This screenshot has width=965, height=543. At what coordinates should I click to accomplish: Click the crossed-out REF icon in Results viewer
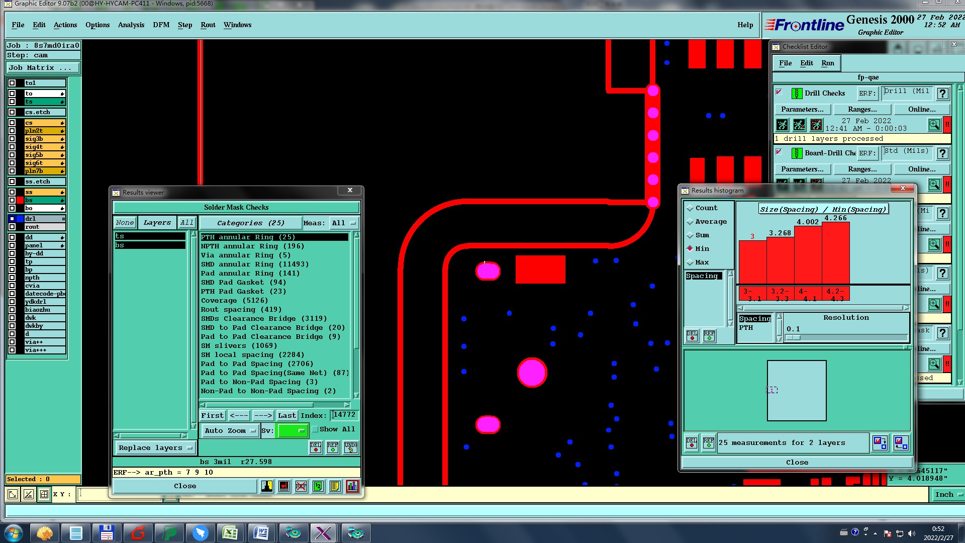301,486
